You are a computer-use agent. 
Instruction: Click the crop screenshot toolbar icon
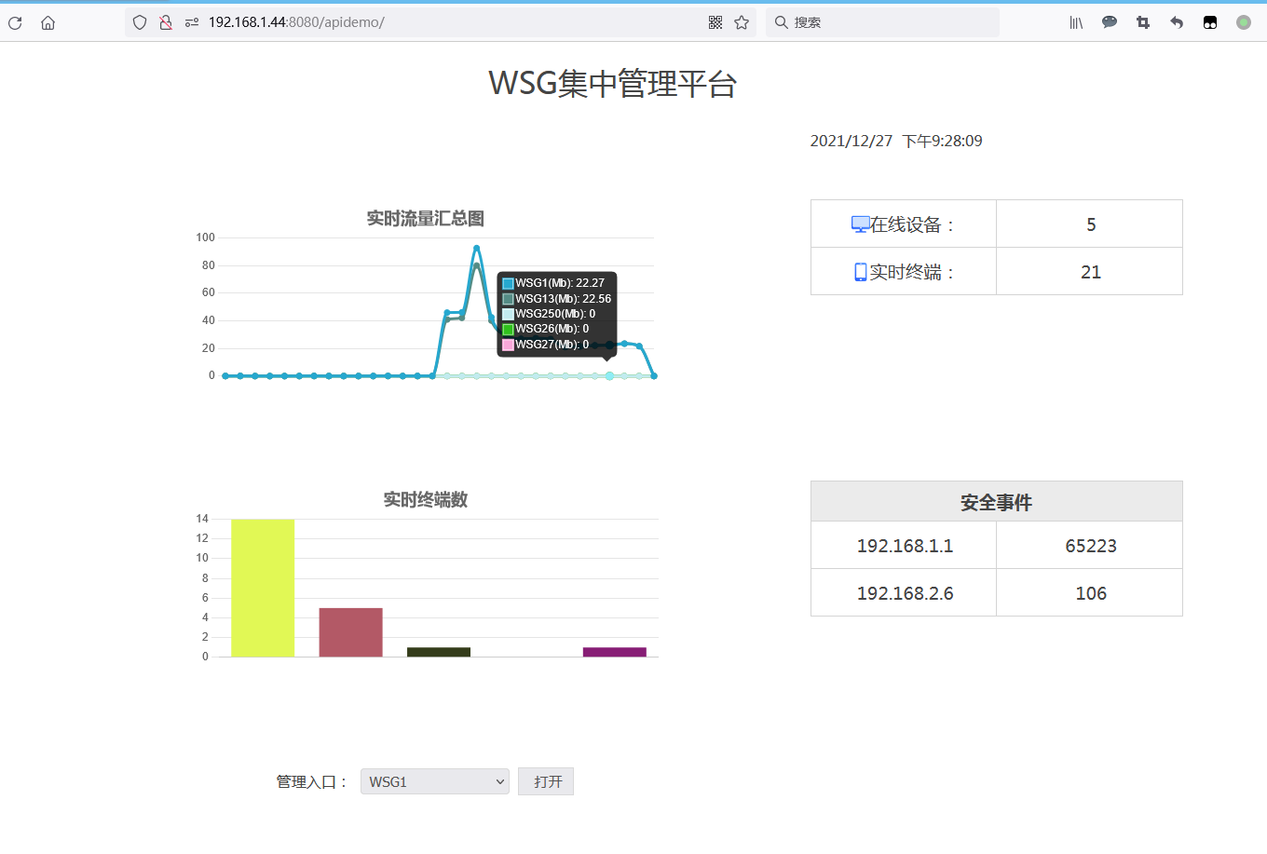[x=1143, y=22]
